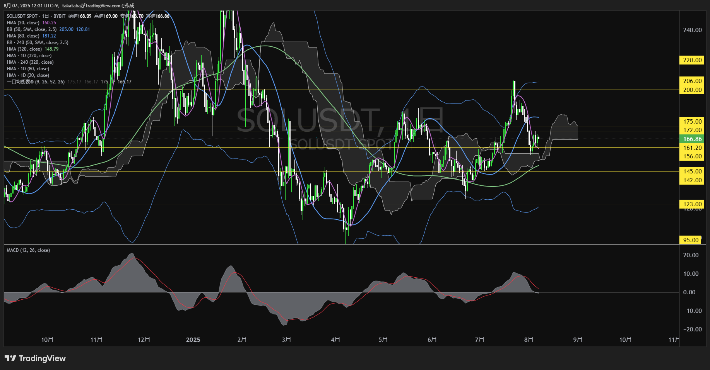Click the TradingView logo at the bottom
This screenshot has width=710, height=370.
tap(35, 358)
